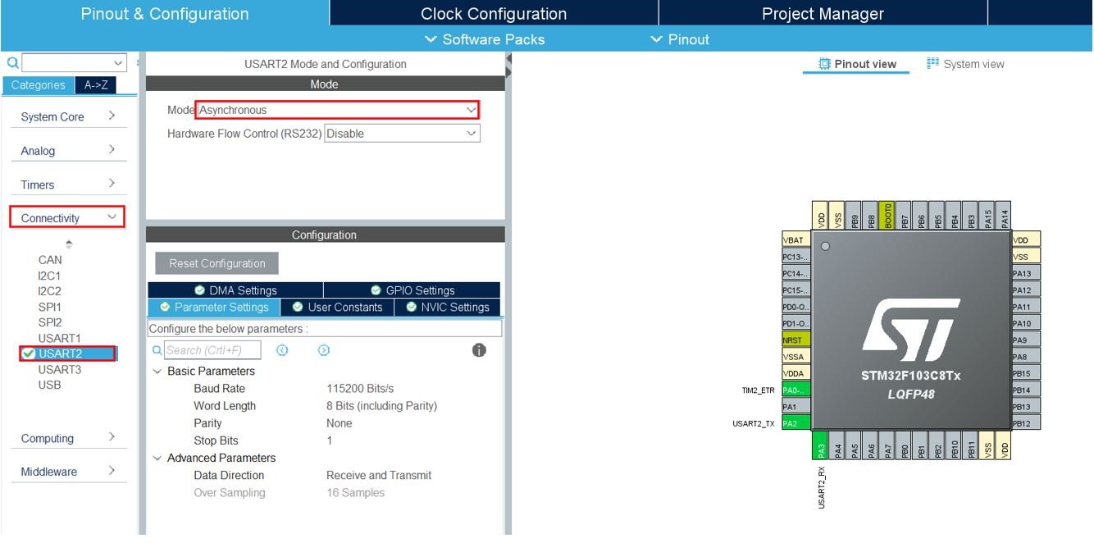The height and width of the screenshot is (552, 1094).
Task: Expand the Timers category
Action: click(67, 185)
